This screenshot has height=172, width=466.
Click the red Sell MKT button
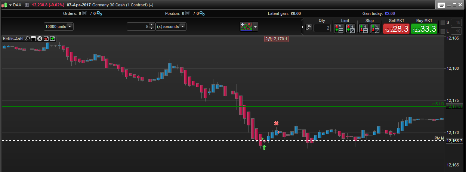(x=396, y=29)
